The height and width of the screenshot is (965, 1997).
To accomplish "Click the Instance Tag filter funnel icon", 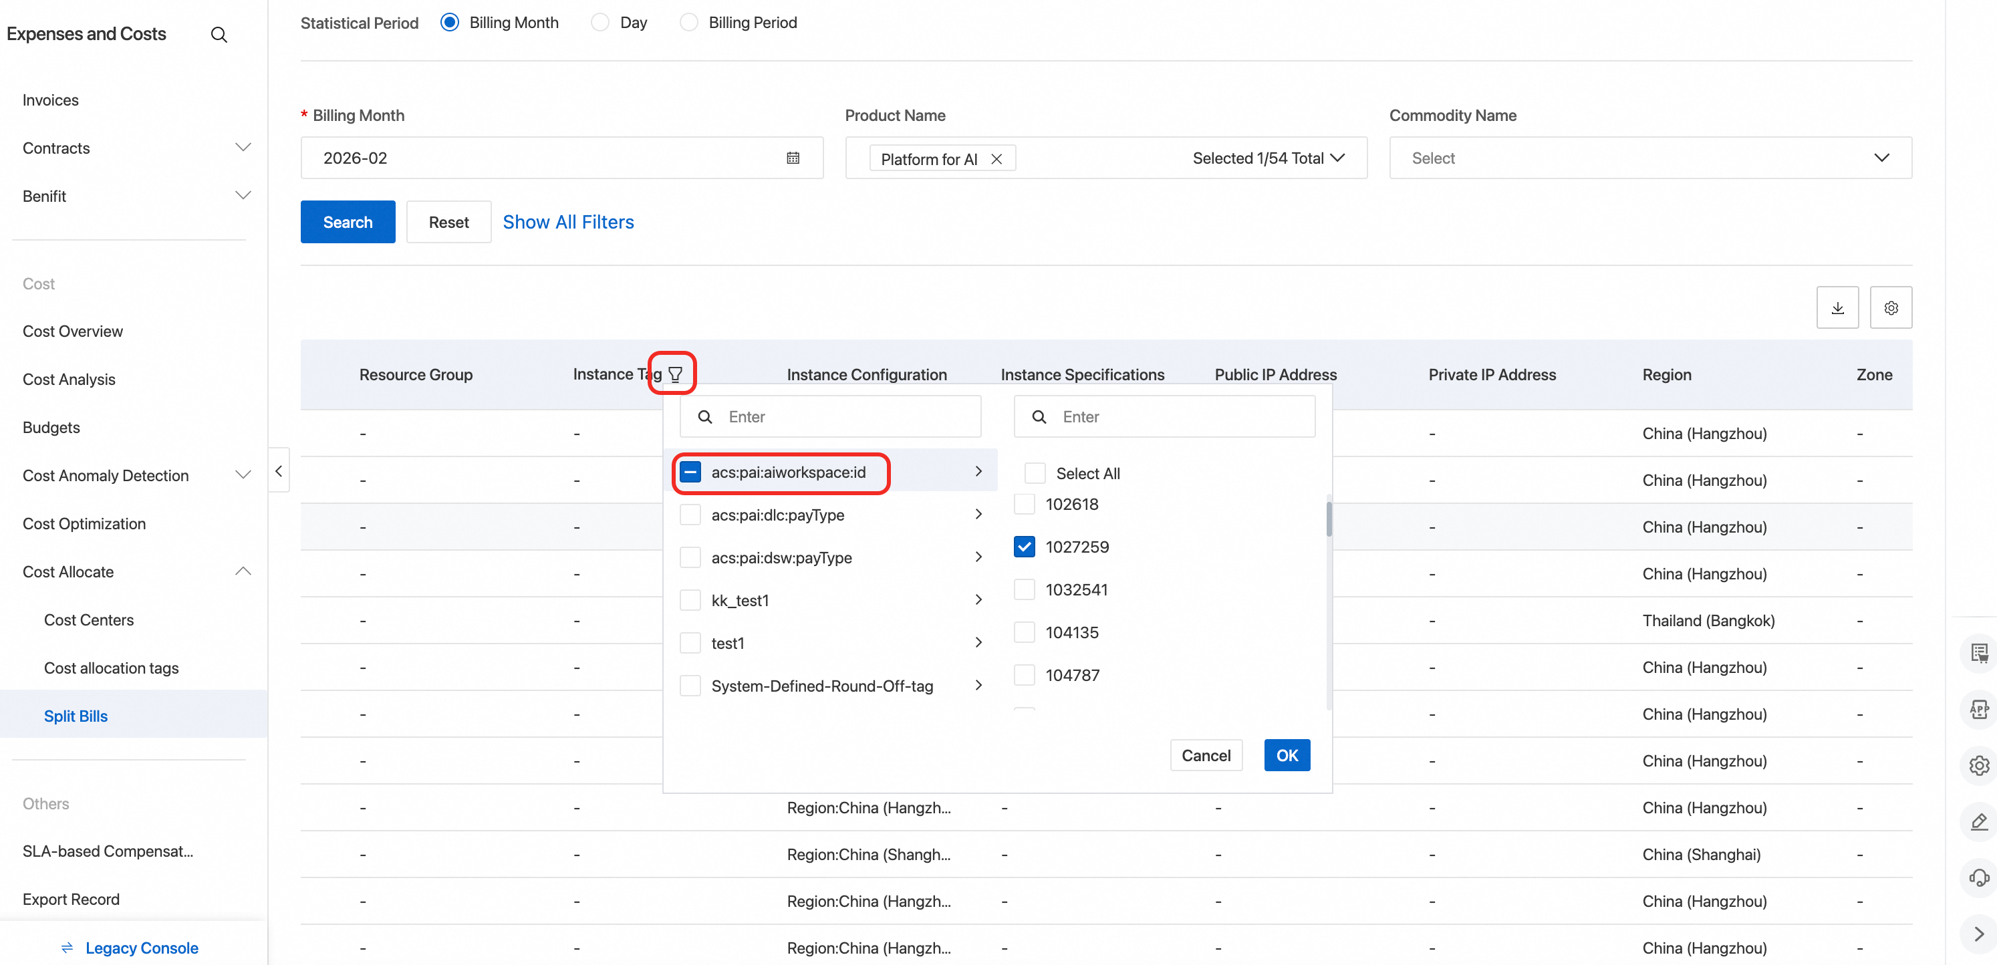I will pyautogui.click(x=675, y=374).
